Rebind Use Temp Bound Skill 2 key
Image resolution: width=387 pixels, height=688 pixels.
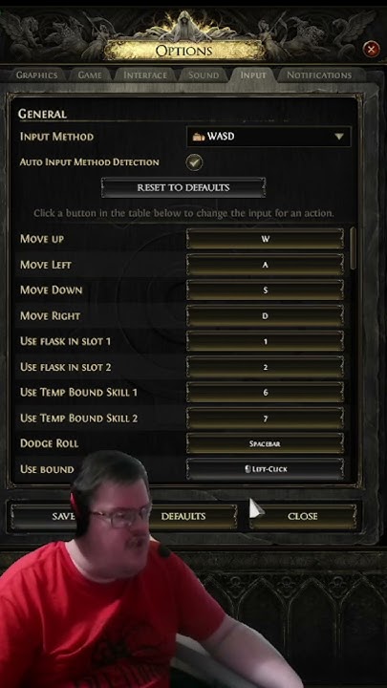point(265,419)
